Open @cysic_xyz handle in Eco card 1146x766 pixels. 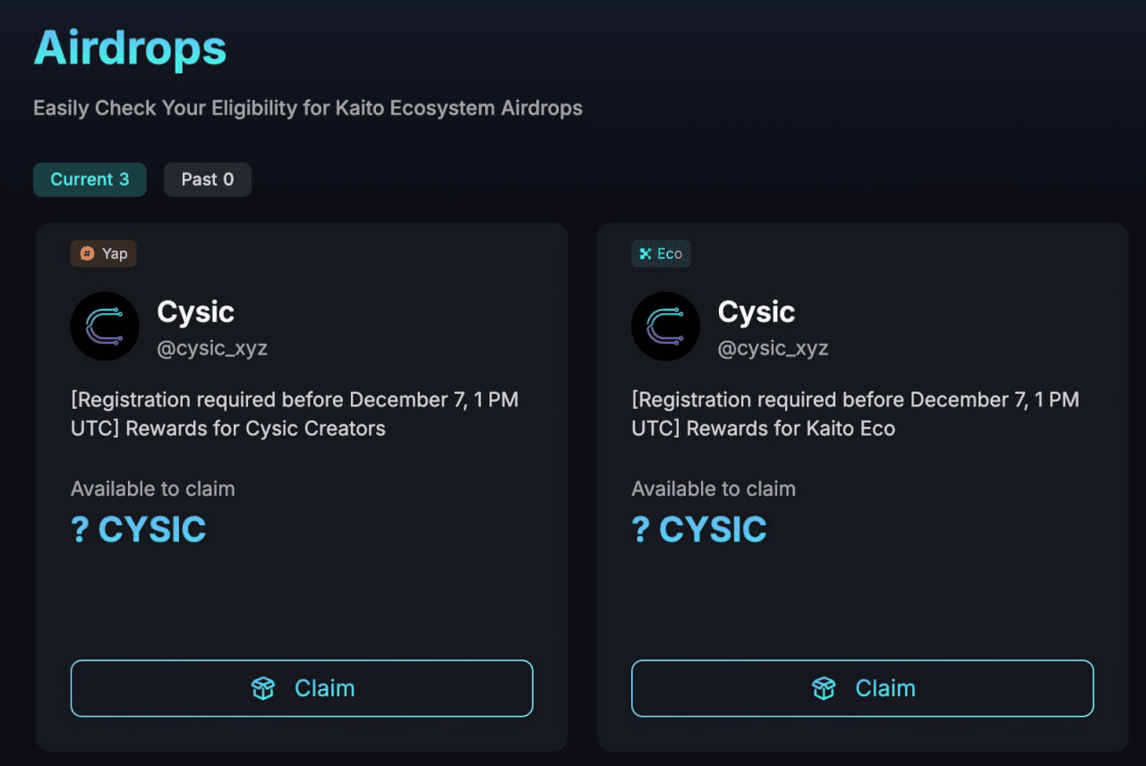(773, 348)
